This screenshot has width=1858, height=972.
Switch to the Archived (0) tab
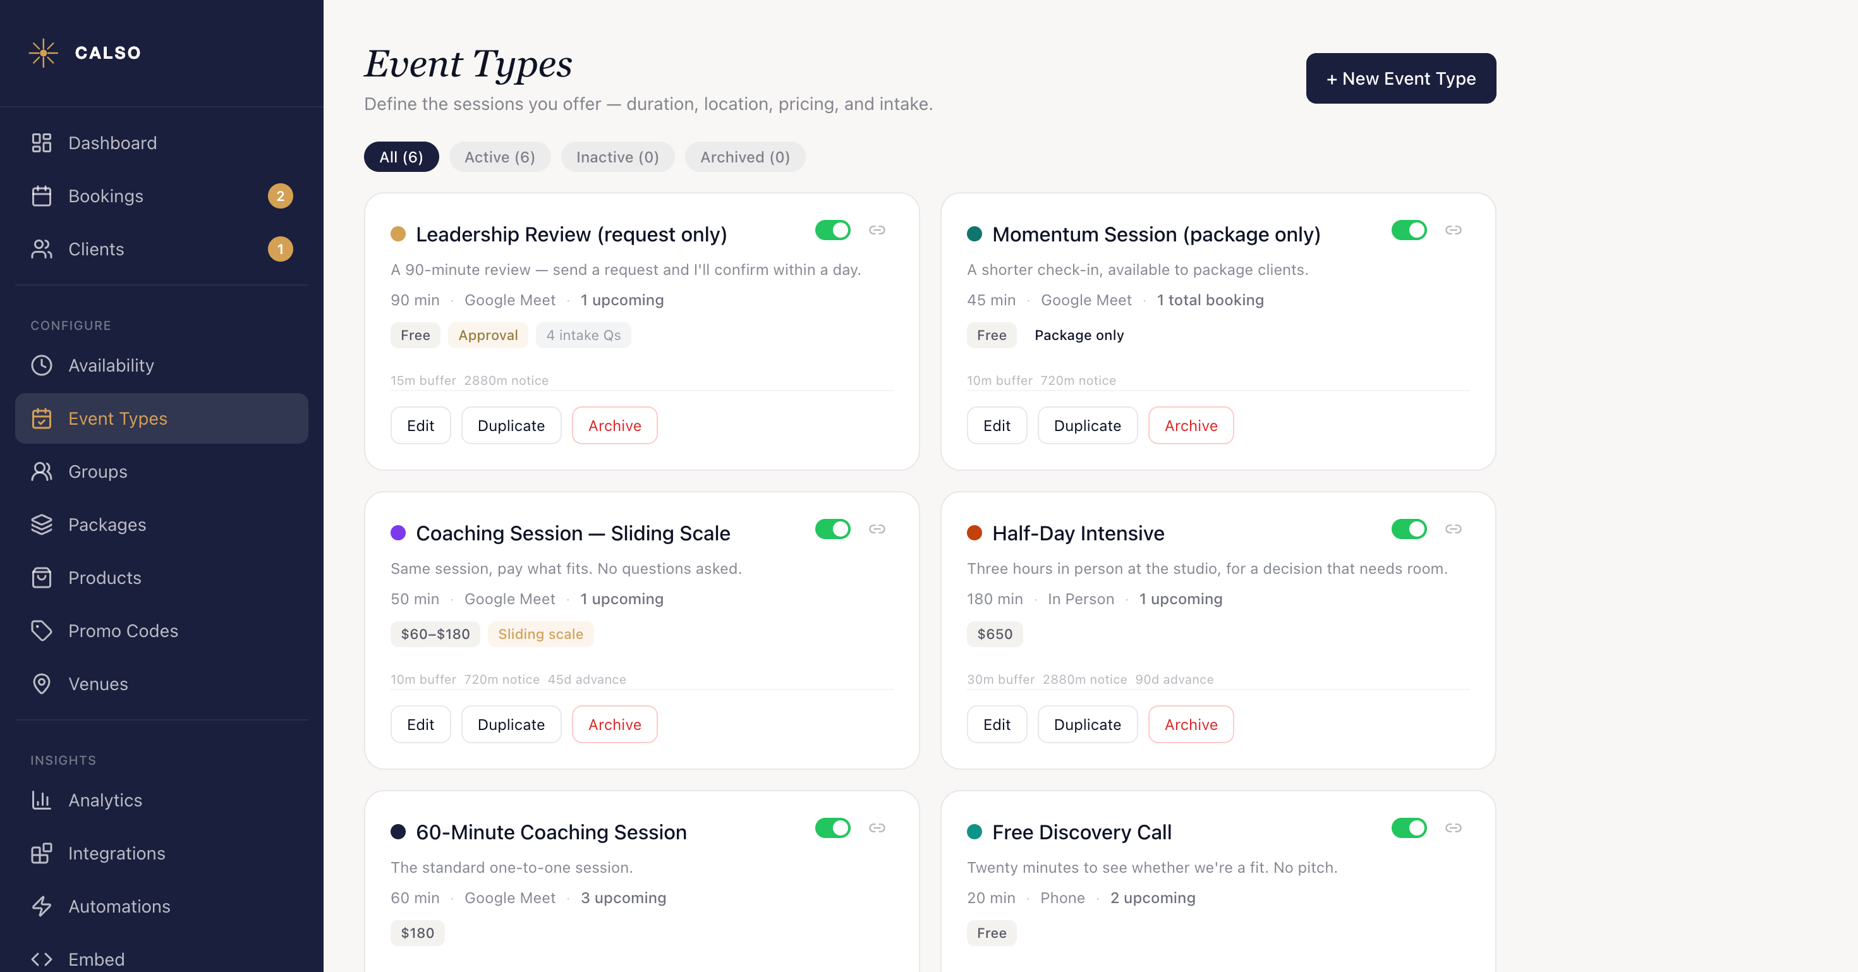(745, 157)
